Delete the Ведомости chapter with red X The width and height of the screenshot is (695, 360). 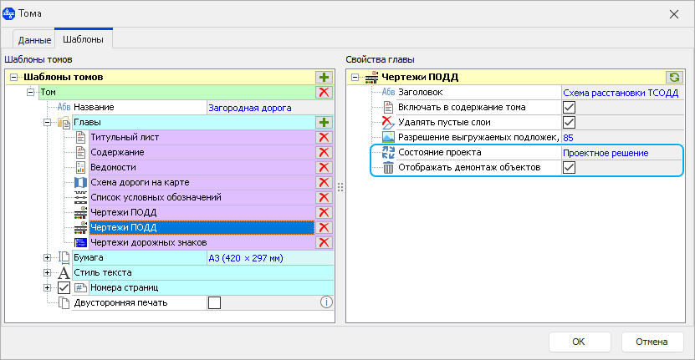pyautogui.click(x=324, y=167)
